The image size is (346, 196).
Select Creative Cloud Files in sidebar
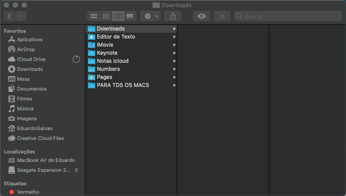40,138
